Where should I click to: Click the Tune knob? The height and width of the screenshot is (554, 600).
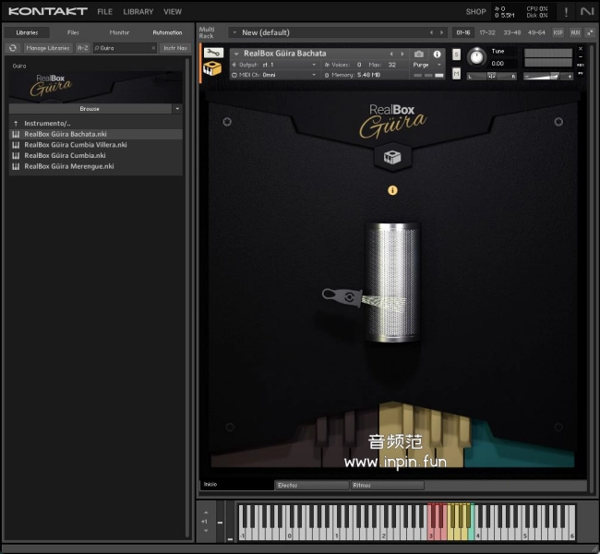476,56
